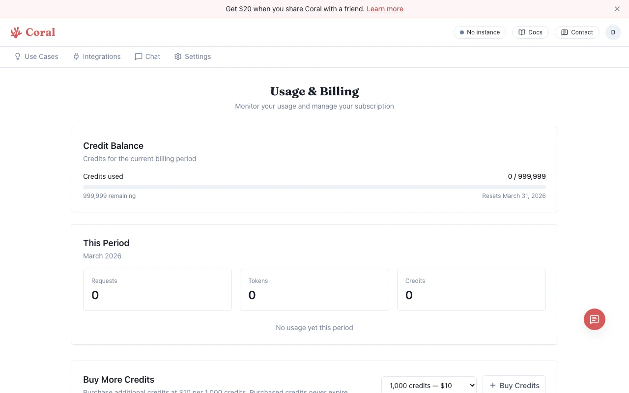Switch to the Integrations tab
Screen dimensions: 629x393
click(x=96, y=56)
